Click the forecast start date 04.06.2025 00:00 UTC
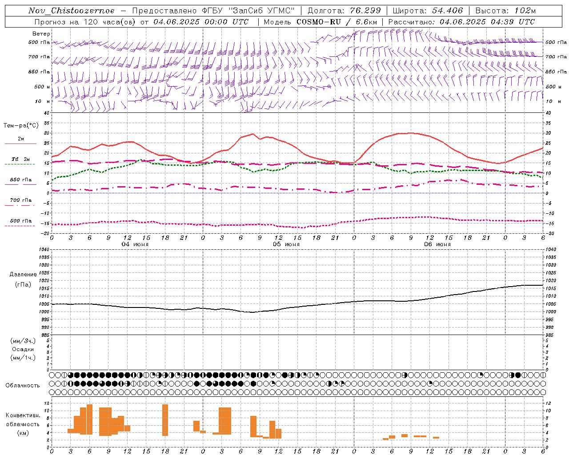 (x=201, y=22)
